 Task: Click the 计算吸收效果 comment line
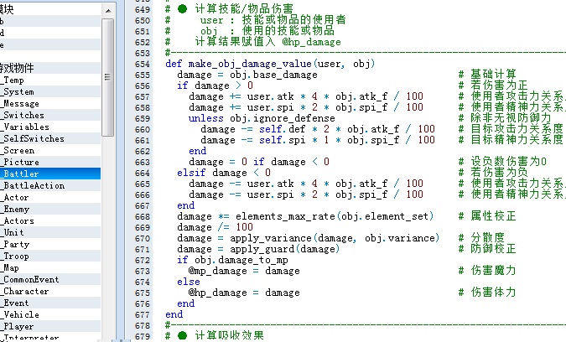(215, 335)
